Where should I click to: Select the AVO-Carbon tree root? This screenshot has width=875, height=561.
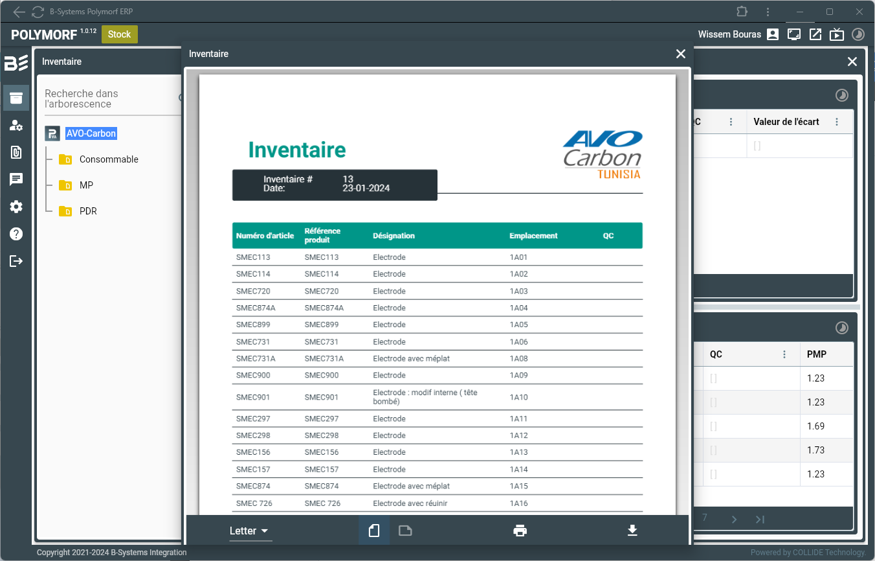pos(91,133)
